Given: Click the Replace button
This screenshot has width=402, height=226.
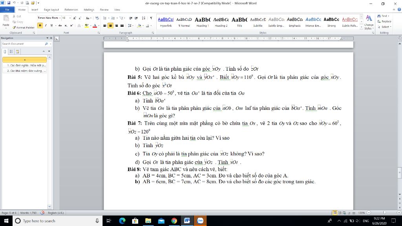Looking at the screenshot, I should click(384, 21).
